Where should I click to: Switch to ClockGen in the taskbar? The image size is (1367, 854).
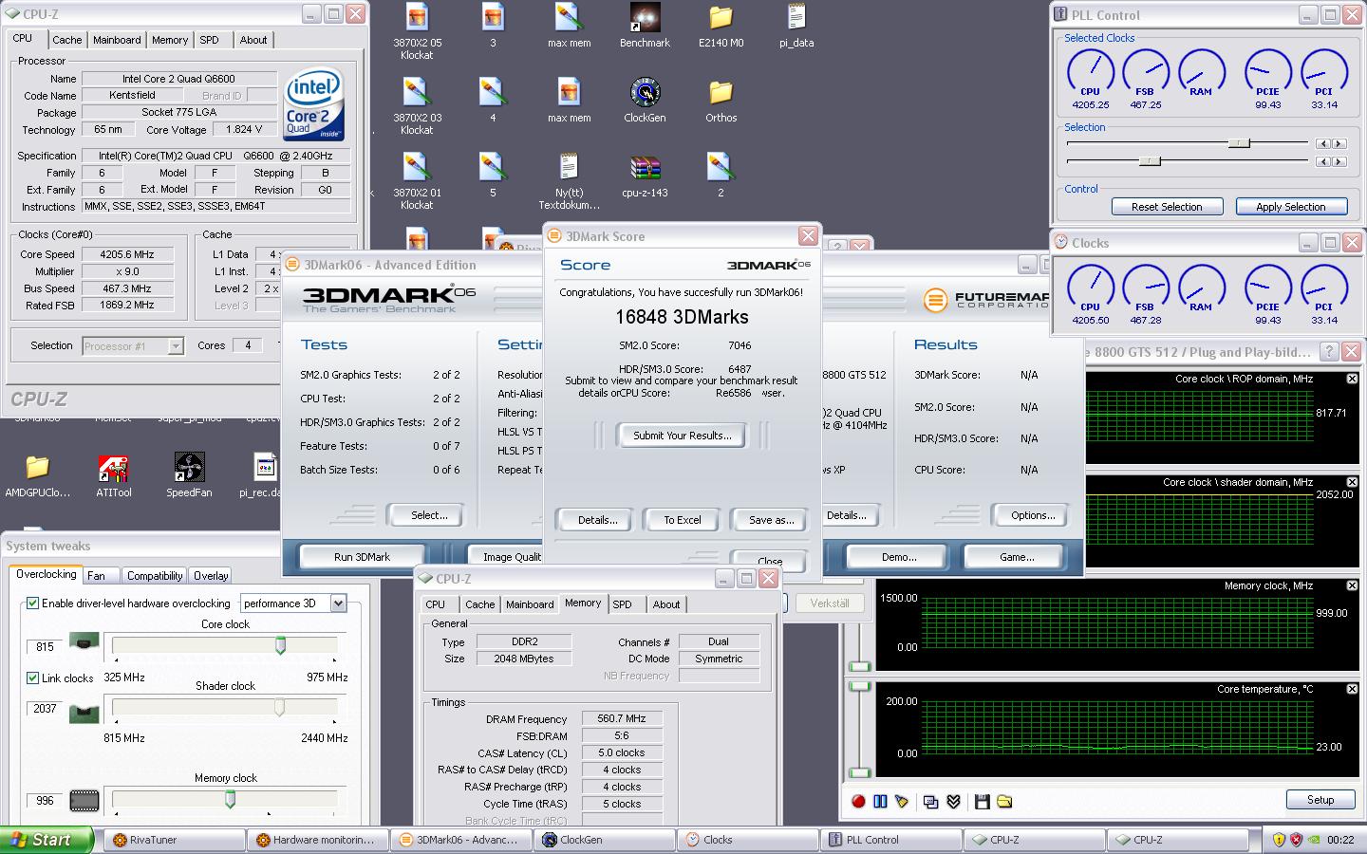[x=604, y=840]
